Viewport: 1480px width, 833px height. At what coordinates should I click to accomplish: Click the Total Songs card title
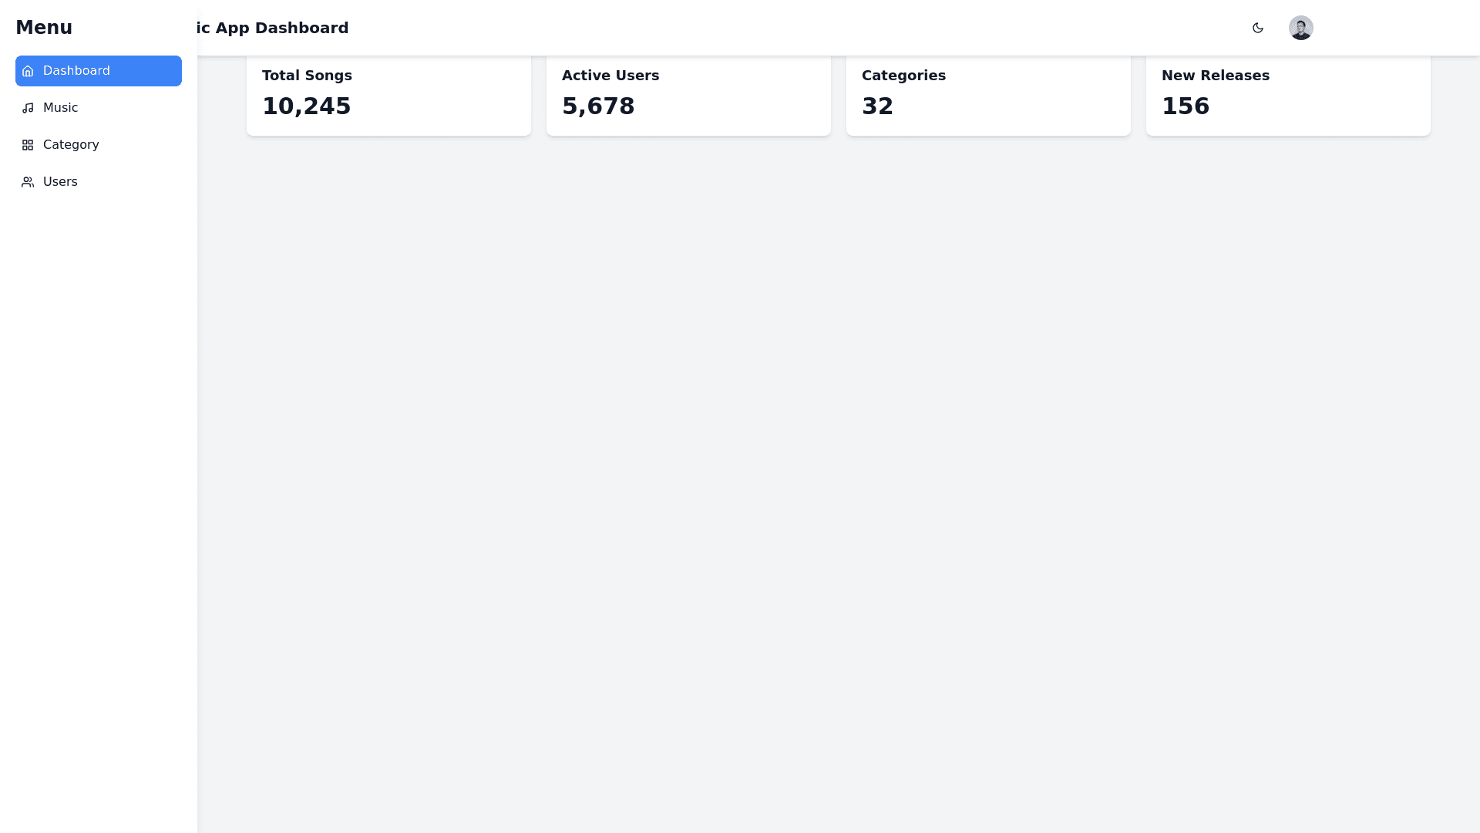[307, 76]
